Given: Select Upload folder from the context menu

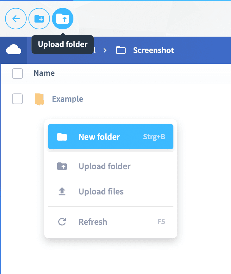Looking at the screenshot, I should coord(111,166).
